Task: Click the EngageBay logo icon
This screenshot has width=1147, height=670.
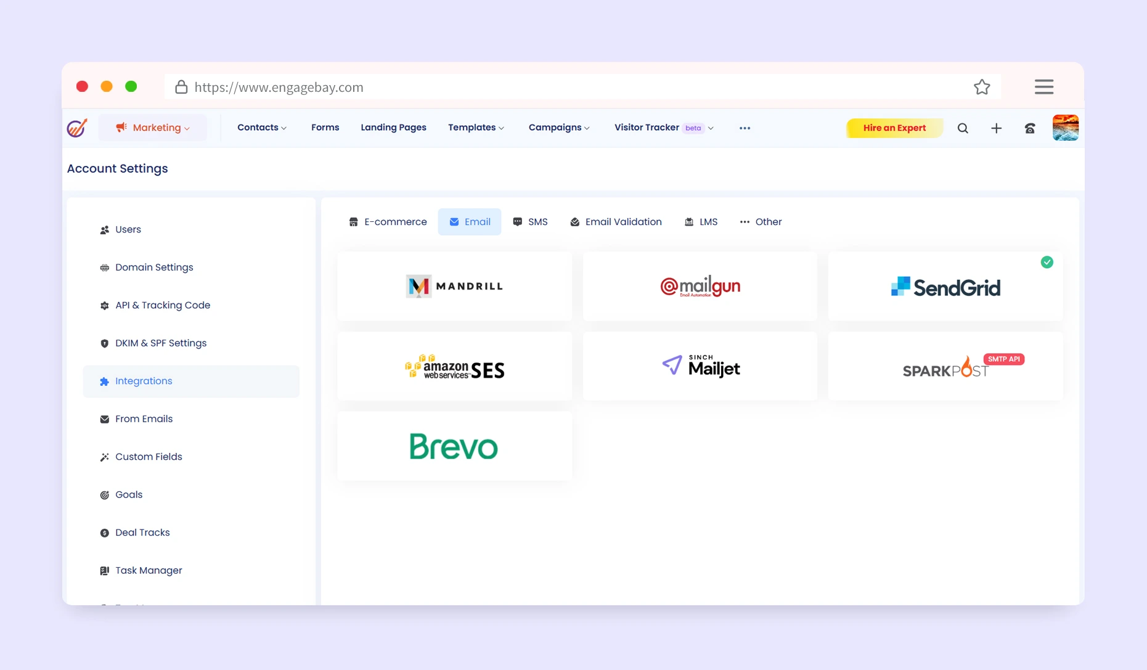Action: [77, 128]
